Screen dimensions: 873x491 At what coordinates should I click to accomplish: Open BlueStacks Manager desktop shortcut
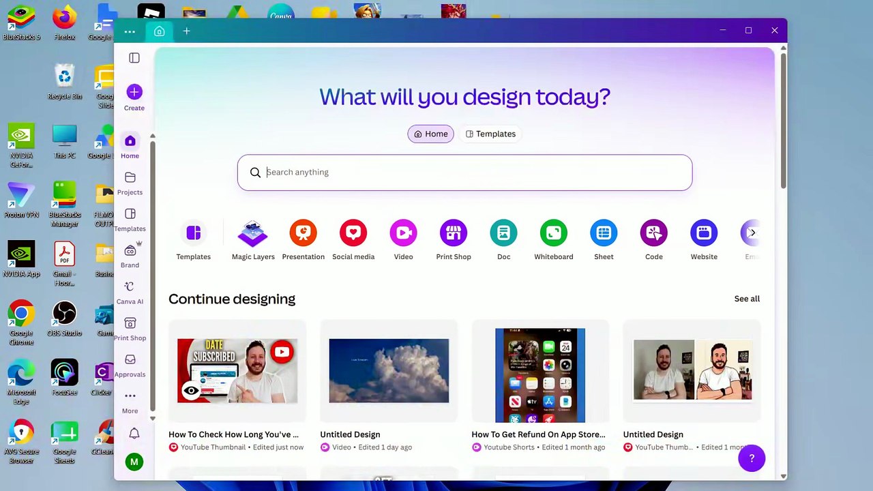65,205
